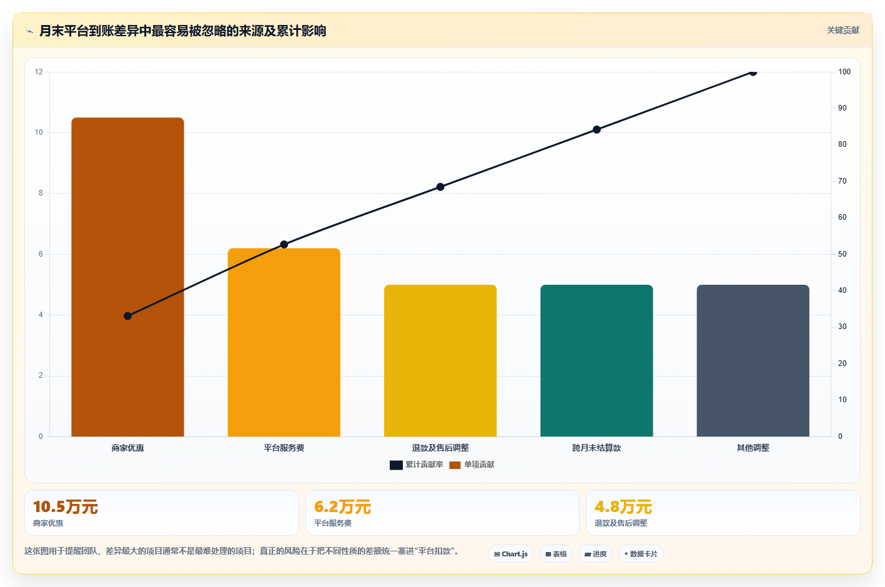Click the square icon in the 表格 chip
Screen dimensions: 885x587
click(x=548, y=554)
